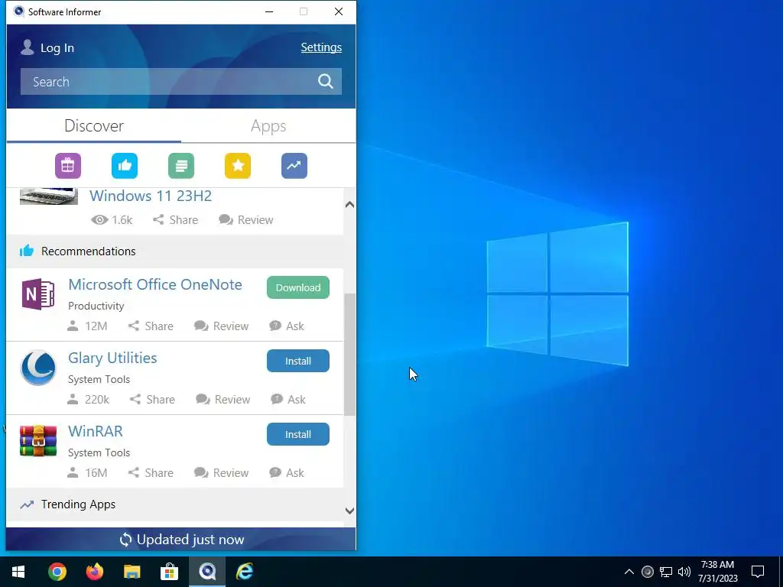Click the 12M users count for OneNote
The width and height of the screenshot is (783, 587).
tap(87, 326)
